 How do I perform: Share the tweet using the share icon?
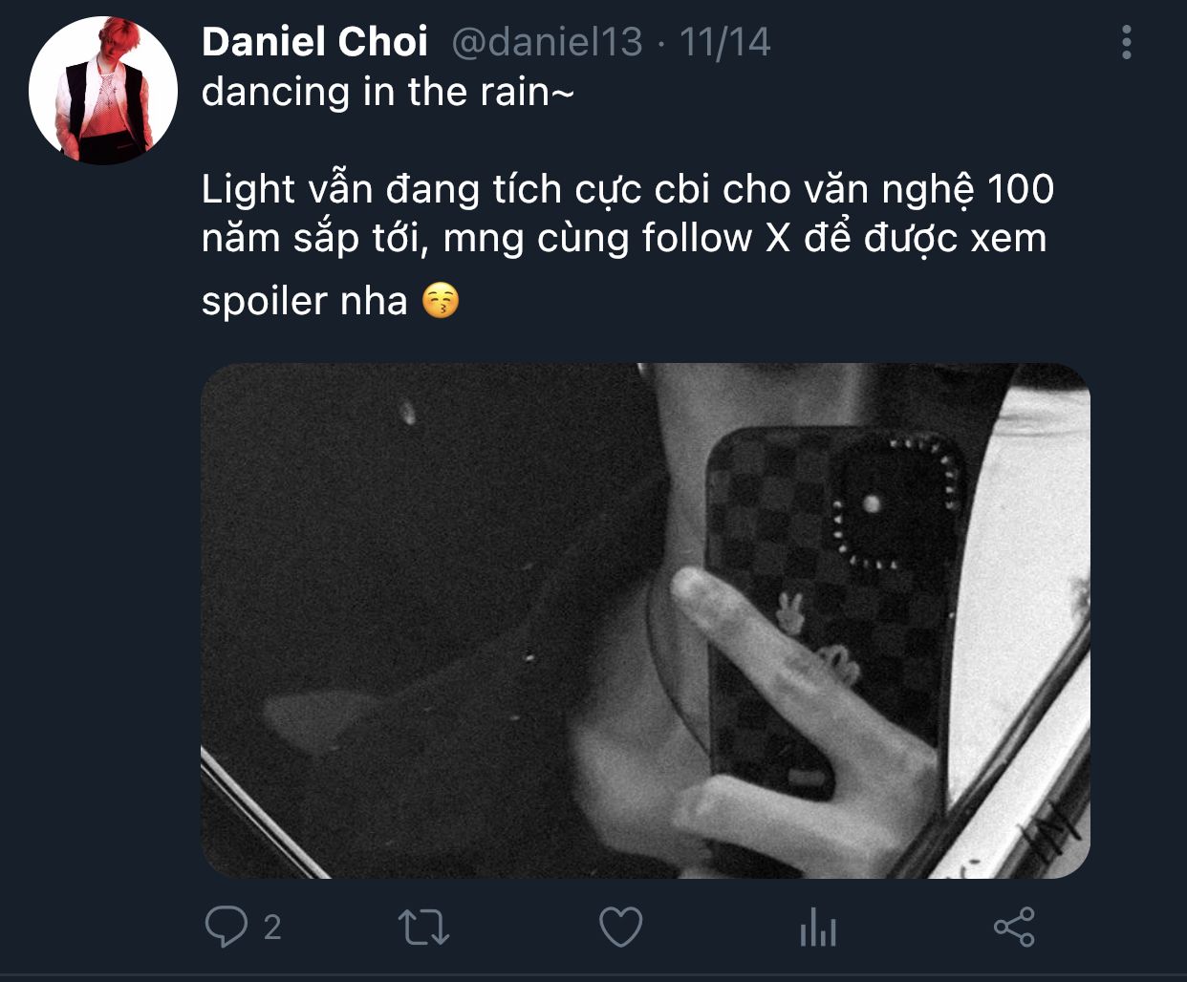pyautogui.click(x=1014, y=927)
